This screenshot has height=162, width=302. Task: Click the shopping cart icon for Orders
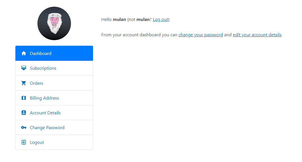pos(24,83)
